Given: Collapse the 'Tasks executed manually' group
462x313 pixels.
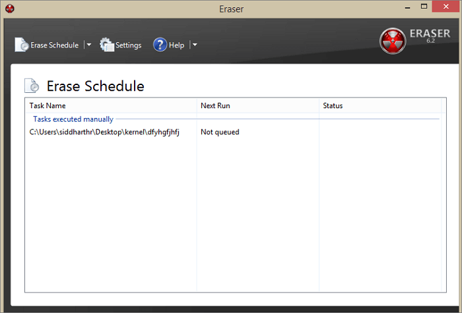Looking at the screenshot, I should 73,119.
